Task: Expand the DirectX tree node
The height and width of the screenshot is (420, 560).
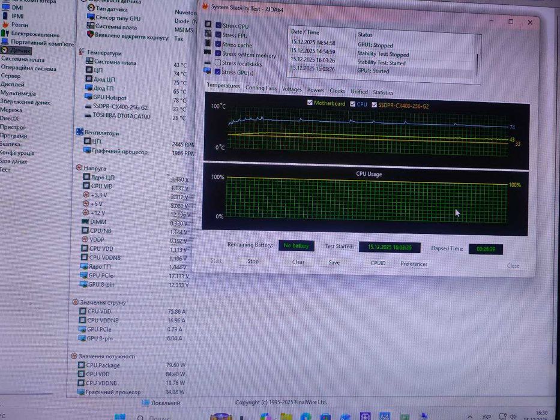Action: (9, 118)
